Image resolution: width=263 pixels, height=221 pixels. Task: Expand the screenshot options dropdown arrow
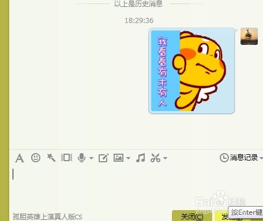(x=165, y=158)
